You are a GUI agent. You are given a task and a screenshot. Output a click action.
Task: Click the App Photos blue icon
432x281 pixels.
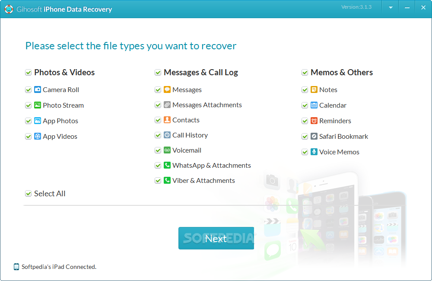(38, 121)
